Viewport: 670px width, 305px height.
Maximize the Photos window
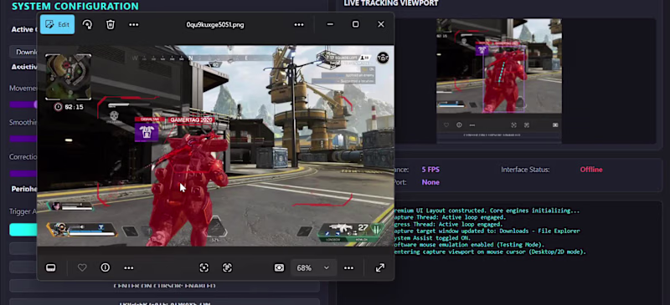355,24
